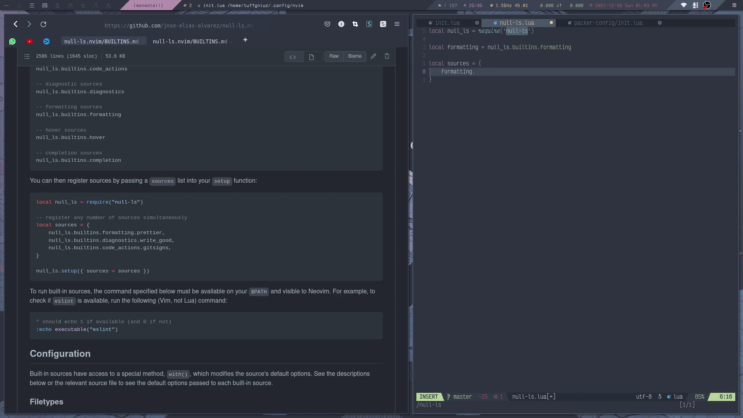Click the null-ls.nvim/BUILTINS.md browser tab
Image resolution: width=743 pixels, height=418 pixels.
point(101,41)
